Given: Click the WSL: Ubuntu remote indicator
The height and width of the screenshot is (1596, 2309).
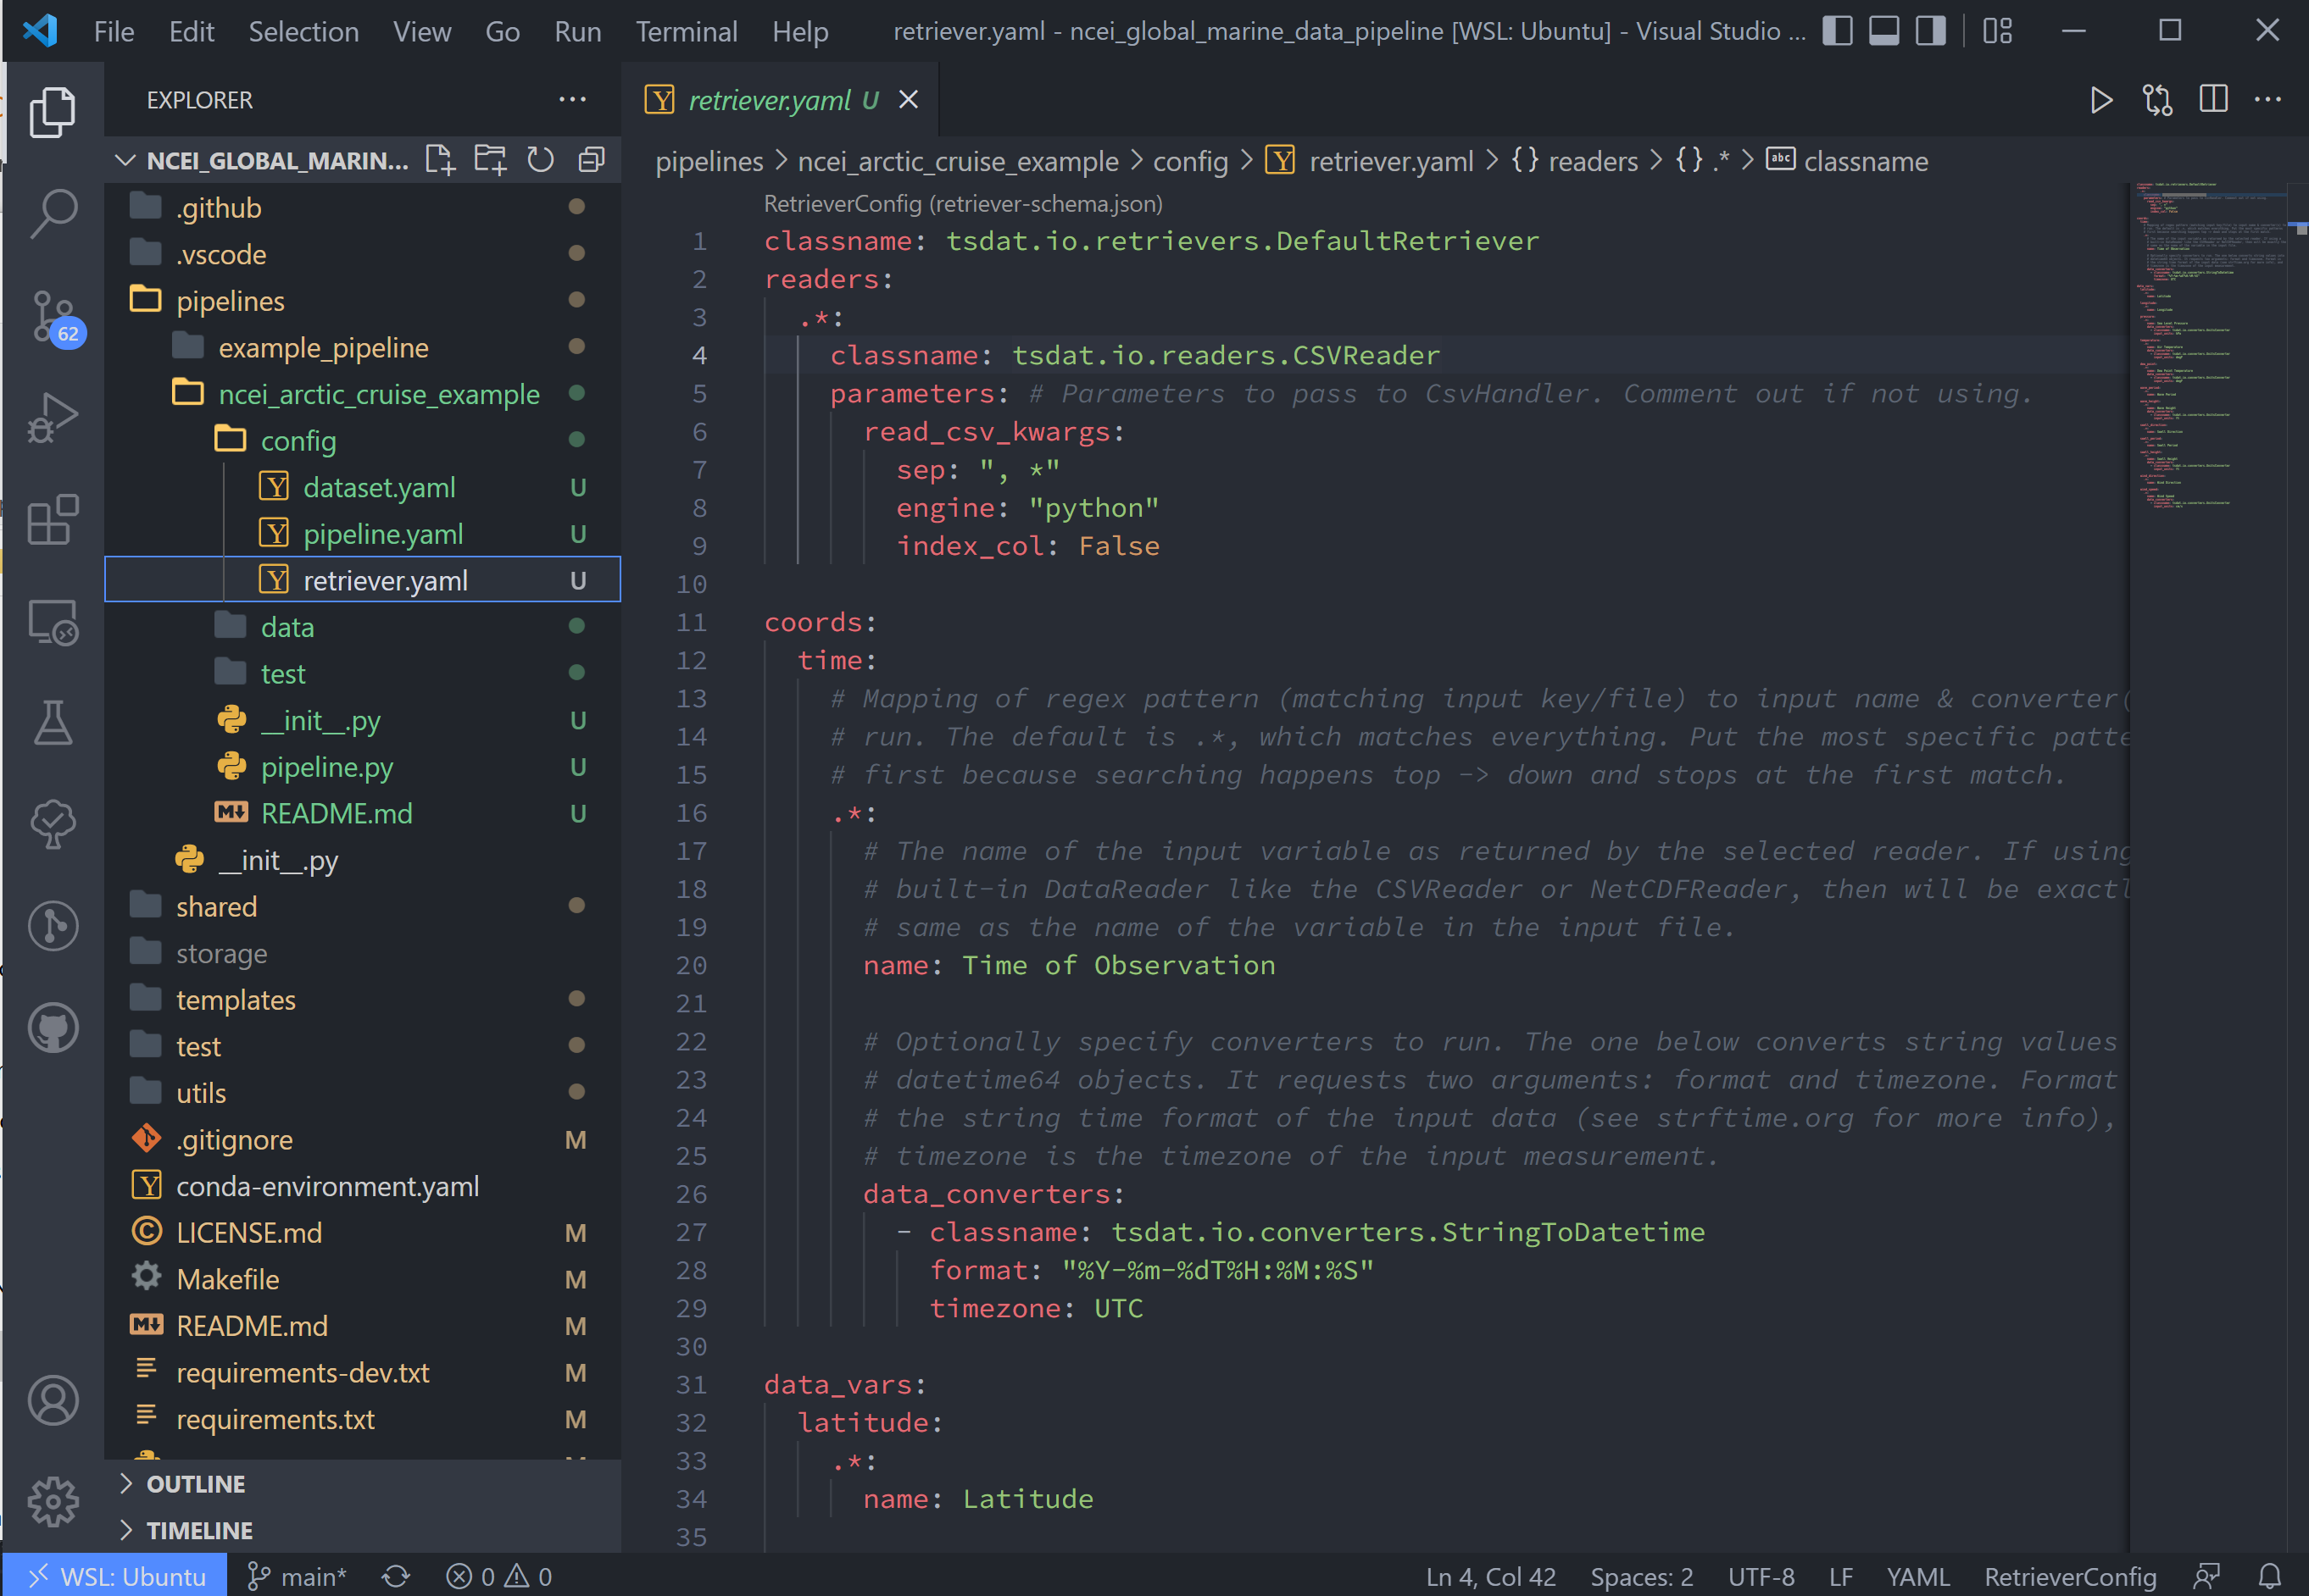Looking at the screenshot, I should [115, 1576].
